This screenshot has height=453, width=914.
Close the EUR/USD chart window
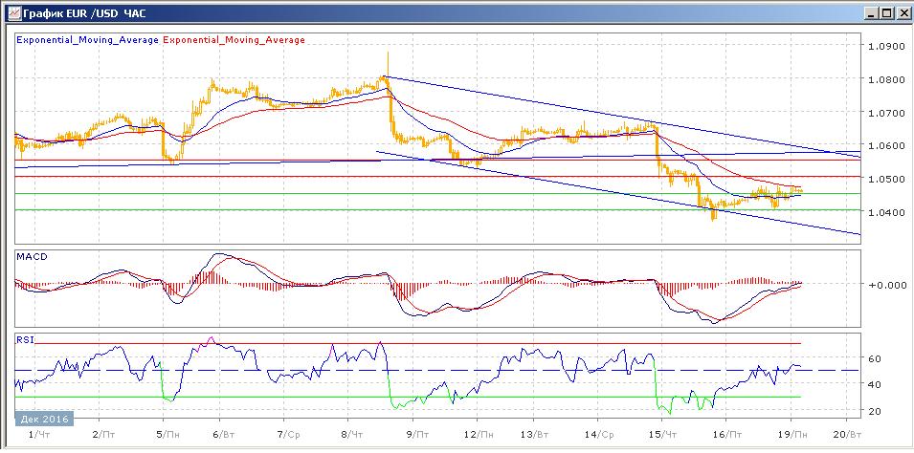902,12
